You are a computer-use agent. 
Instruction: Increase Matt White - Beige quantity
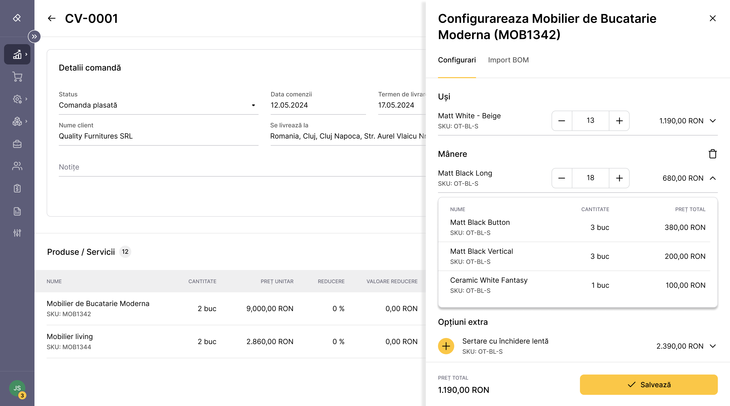[619, 121]
